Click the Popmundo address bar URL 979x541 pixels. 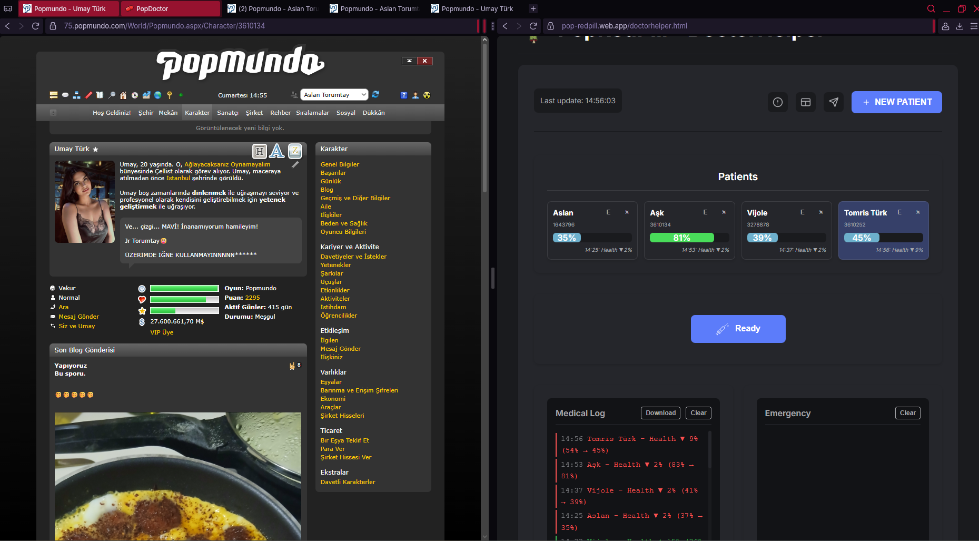click(164, 26)
